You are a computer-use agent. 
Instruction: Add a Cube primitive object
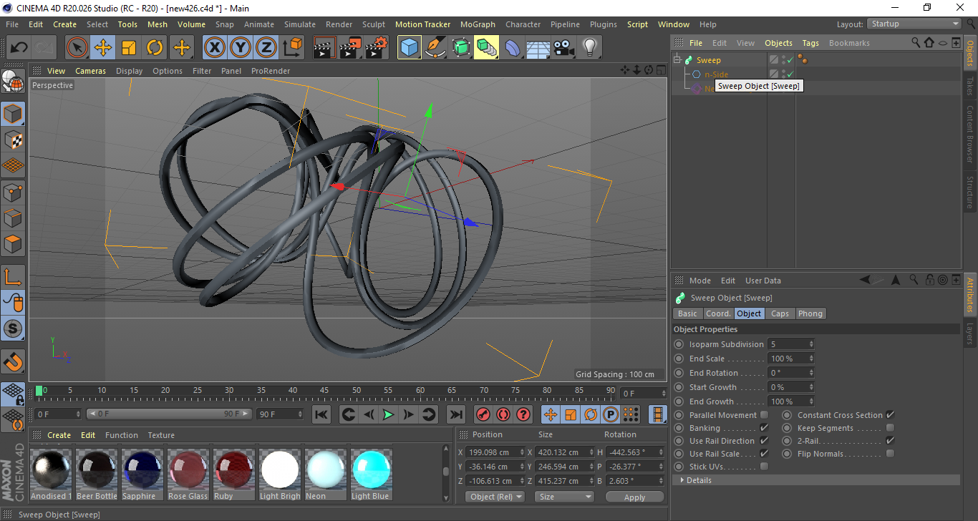[x=410, y=48]
